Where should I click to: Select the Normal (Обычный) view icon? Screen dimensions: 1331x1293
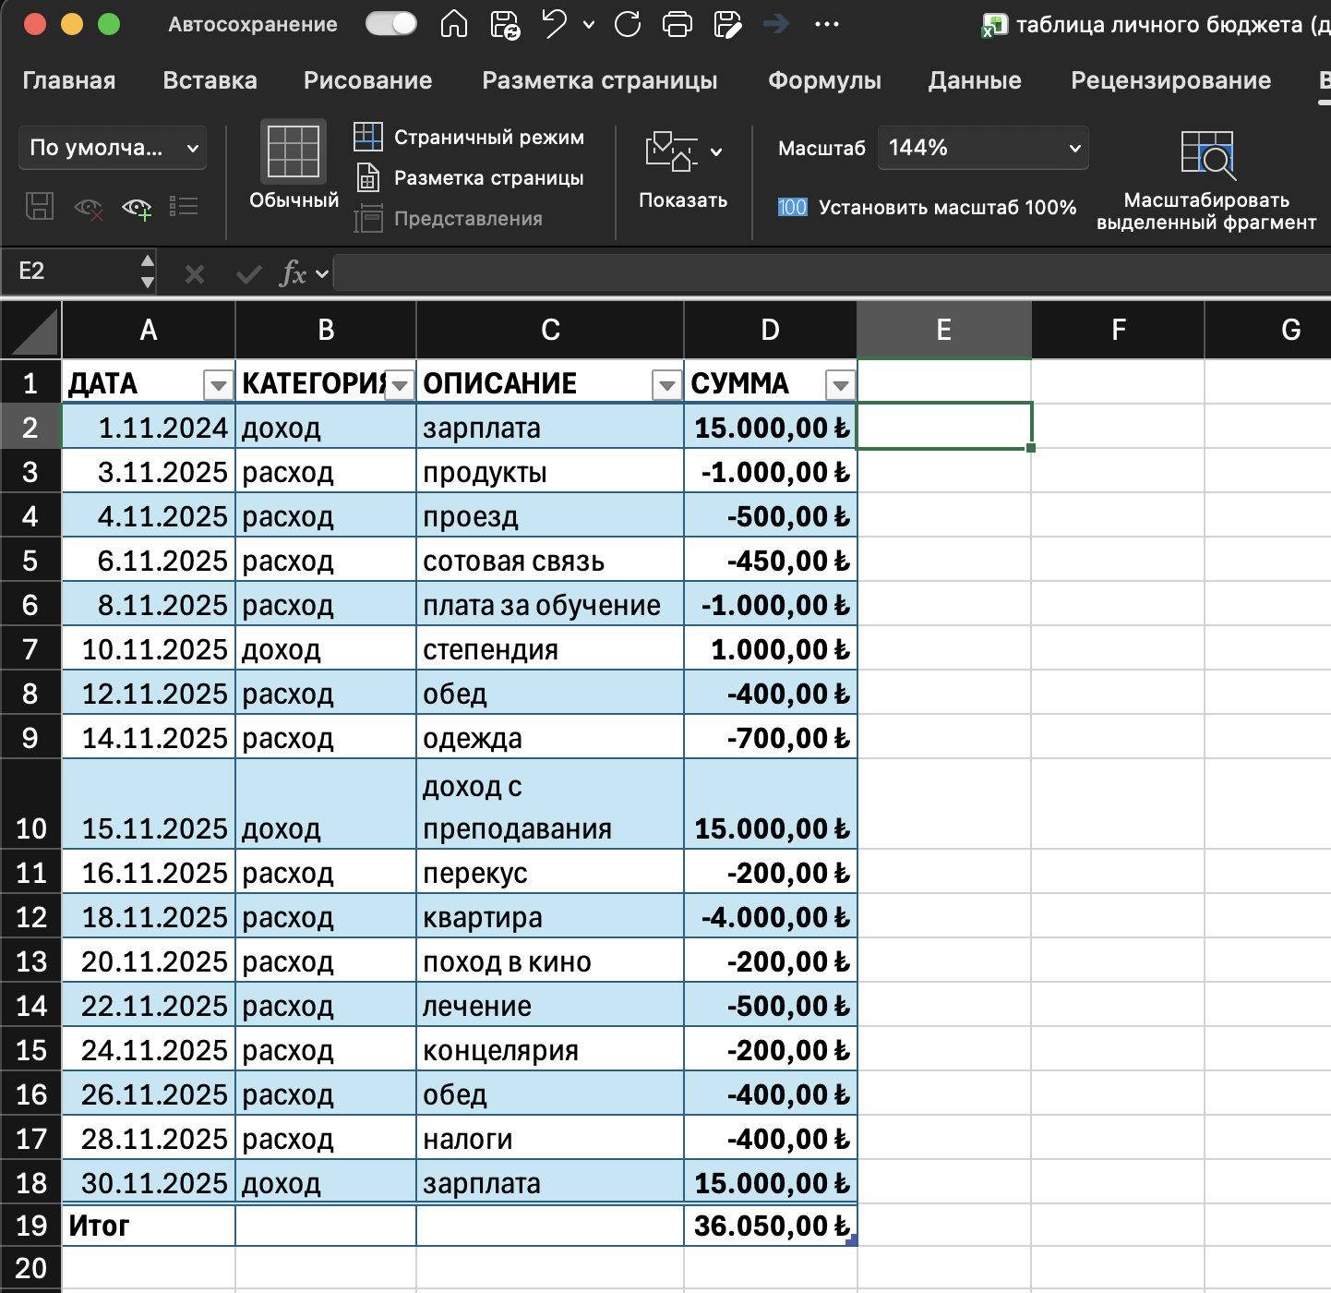coord(294,151)
